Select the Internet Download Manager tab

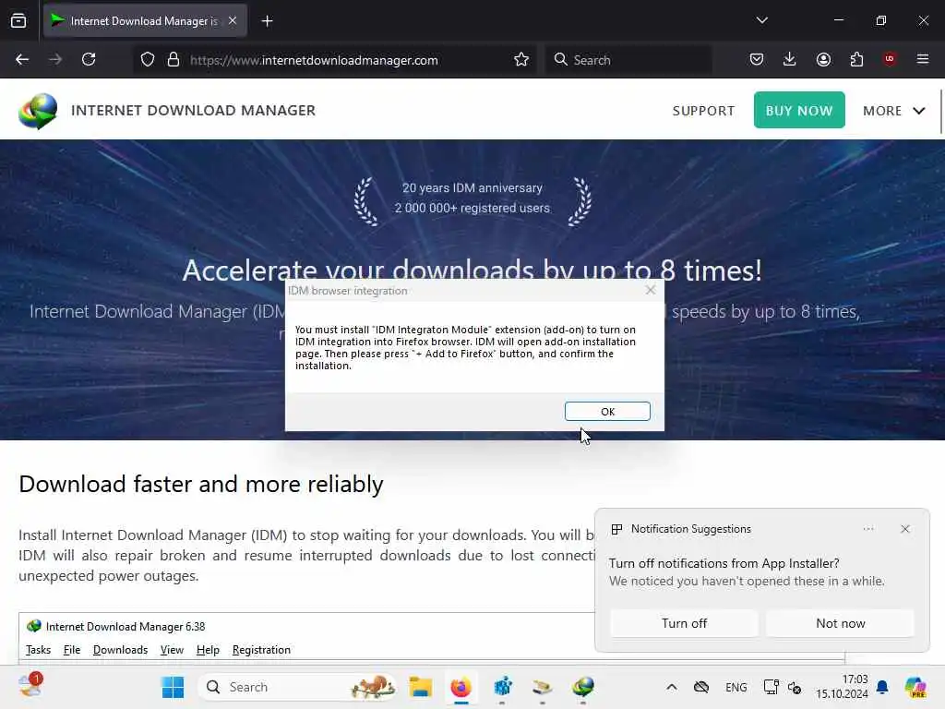[x=144, y=21]
